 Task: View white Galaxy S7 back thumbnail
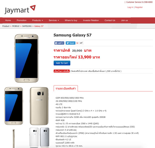coord(34,137)
